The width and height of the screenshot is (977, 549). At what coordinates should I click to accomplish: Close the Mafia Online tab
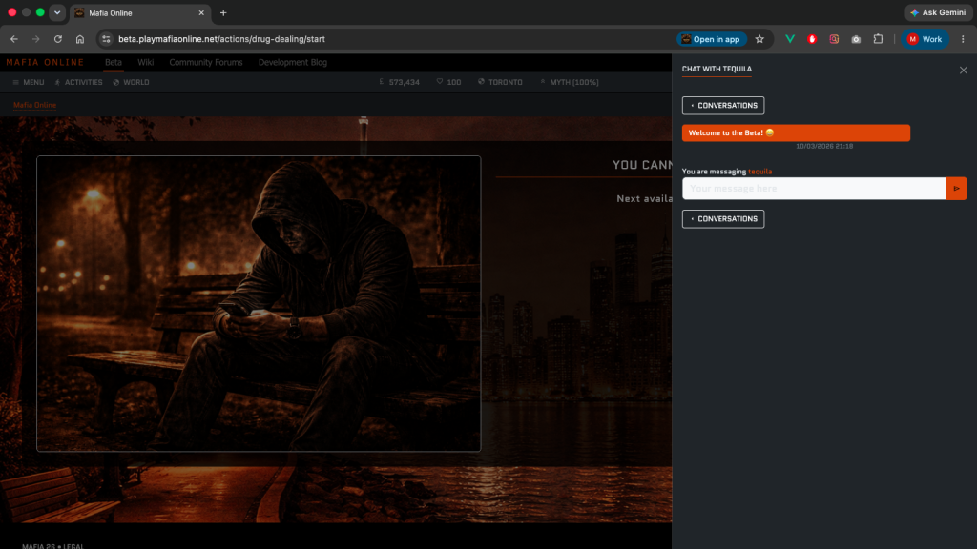pyautogui.click(x=201, y=12)
